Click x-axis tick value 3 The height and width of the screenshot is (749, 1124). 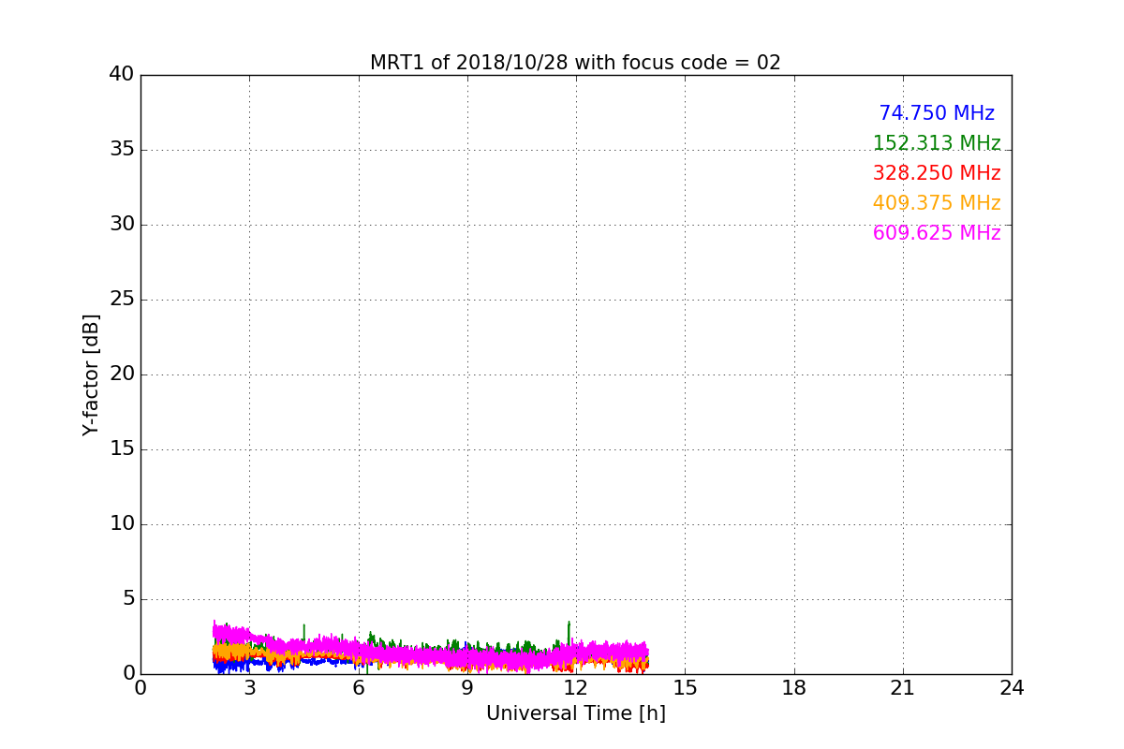click(249, 687)
